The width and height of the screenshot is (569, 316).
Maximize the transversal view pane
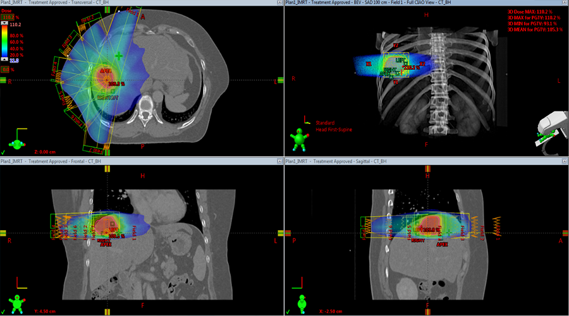[279, 3]
